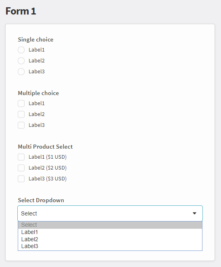The width and height of the screenshot is (221, 267).
Task: Select Label1 radio button under Single choice
Action: (21, 50)
